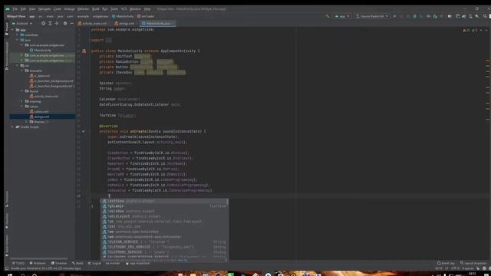This screenshot has width=491, height=276.
Task: Open Project panel settings gear
Action: [x=65, y=24]
